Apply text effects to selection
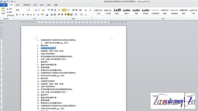 pyautogui.click(x=38, y=14)
